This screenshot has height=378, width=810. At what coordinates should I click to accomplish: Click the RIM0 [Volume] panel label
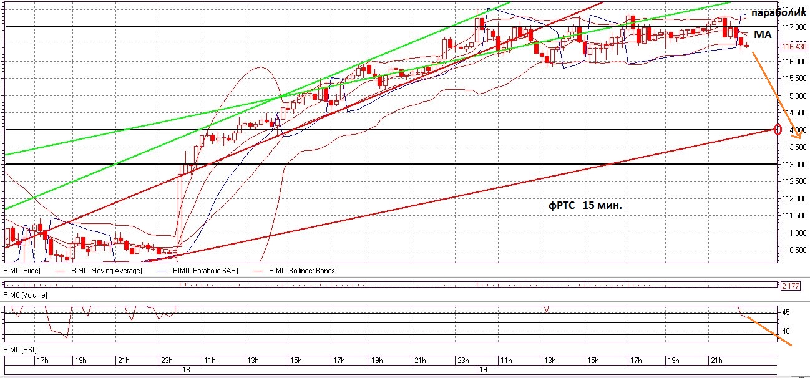tap(25, 294)
